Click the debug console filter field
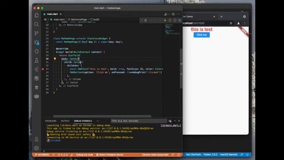 click(139, 121)
